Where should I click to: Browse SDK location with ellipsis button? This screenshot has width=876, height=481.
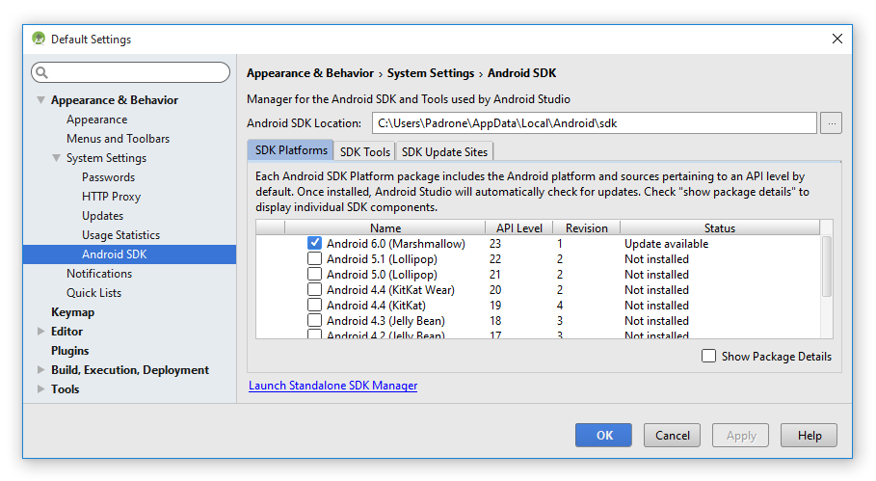(x=832, y=123)
